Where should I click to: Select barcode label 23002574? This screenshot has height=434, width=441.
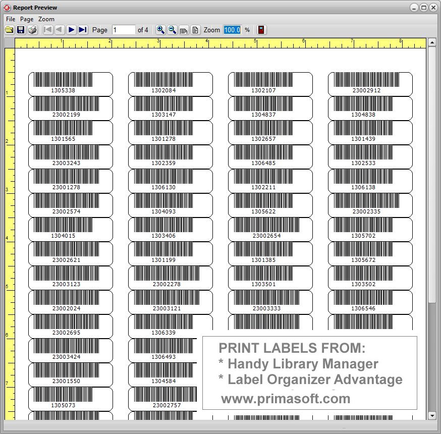(71, 205)
